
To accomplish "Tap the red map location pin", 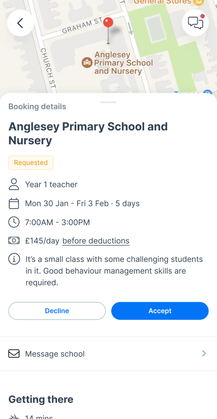I will point(108,30).
